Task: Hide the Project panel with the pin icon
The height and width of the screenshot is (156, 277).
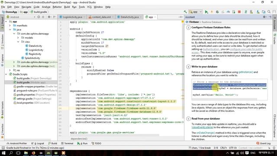Action: pos(55,17)
